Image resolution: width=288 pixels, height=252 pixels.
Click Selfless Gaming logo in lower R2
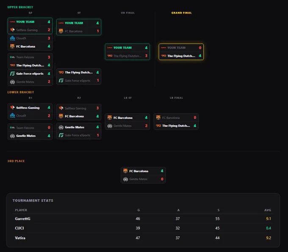61,108
